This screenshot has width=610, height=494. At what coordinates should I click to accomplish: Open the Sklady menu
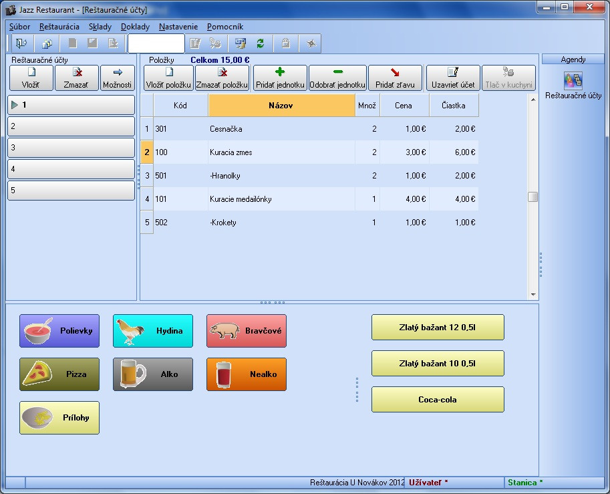pos(100,27)
